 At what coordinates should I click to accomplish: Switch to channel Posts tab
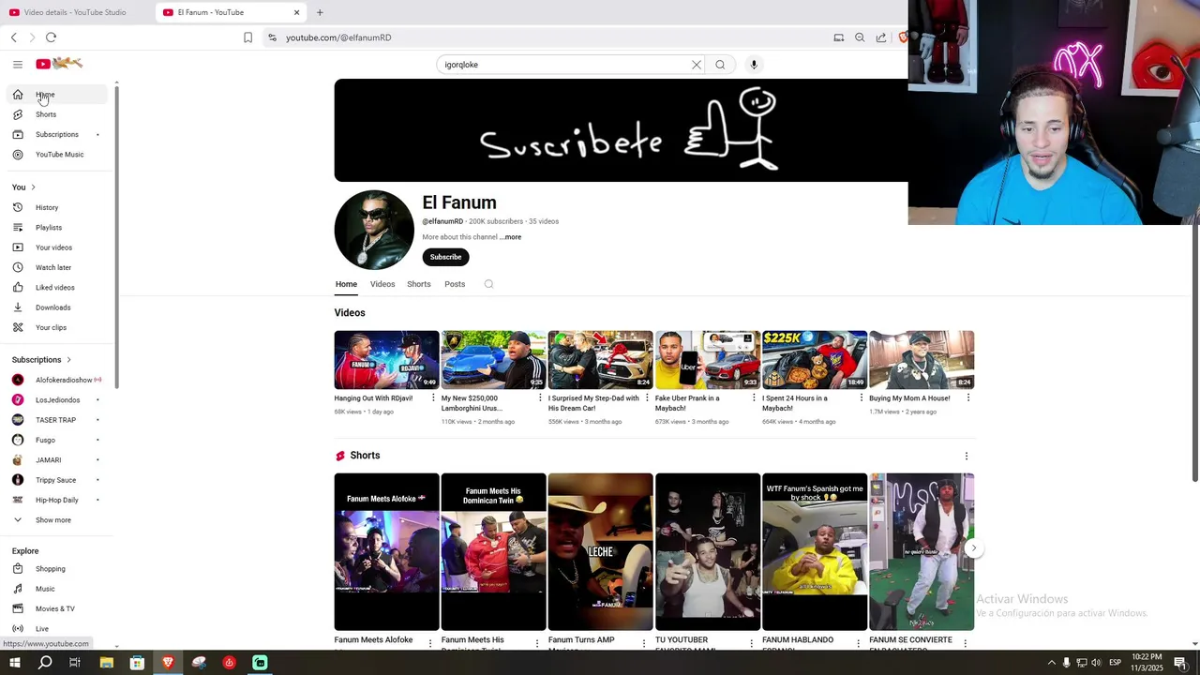[x=455, y=284]
